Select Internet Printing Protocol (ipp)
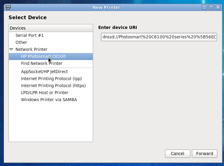This screenshot has width=224, height=166. click(51, 79)
